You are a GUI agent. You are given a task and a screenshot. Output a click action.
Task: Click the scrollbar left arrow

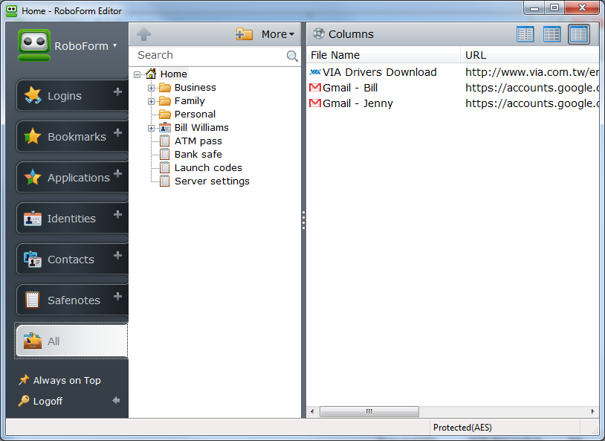[x=312, y=412]
